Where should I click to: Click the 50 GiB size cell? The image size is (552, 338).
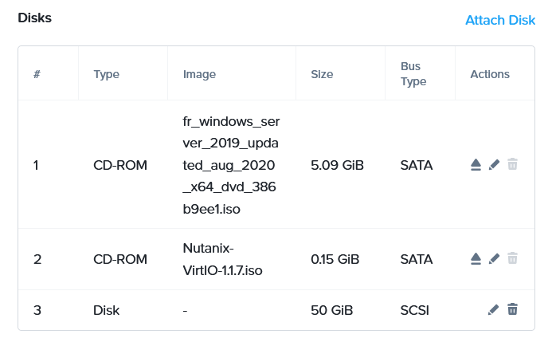pos(331,309)
